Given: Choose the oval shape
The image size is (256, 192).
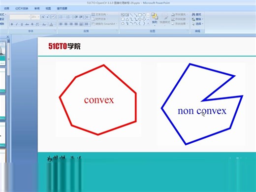Looking at the screenshot, I should tap(144, 15).
